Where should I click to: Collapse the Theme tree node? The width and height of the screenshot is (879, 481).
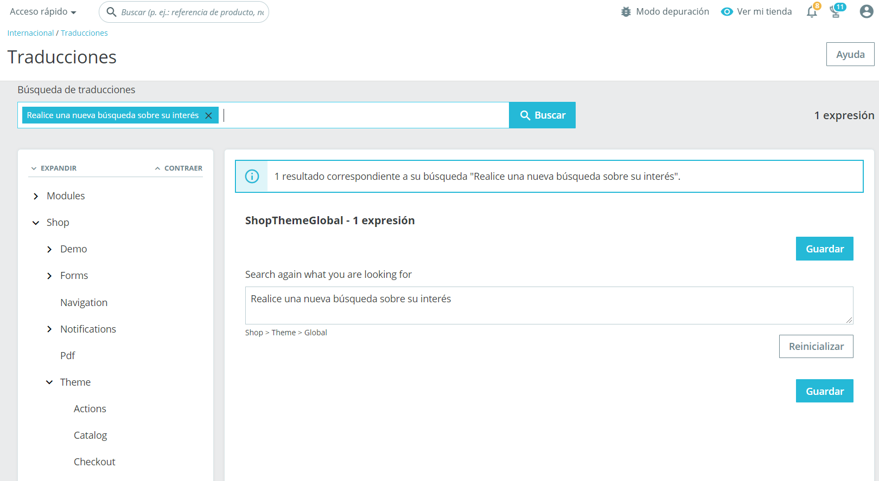click(x=49, y=382)
